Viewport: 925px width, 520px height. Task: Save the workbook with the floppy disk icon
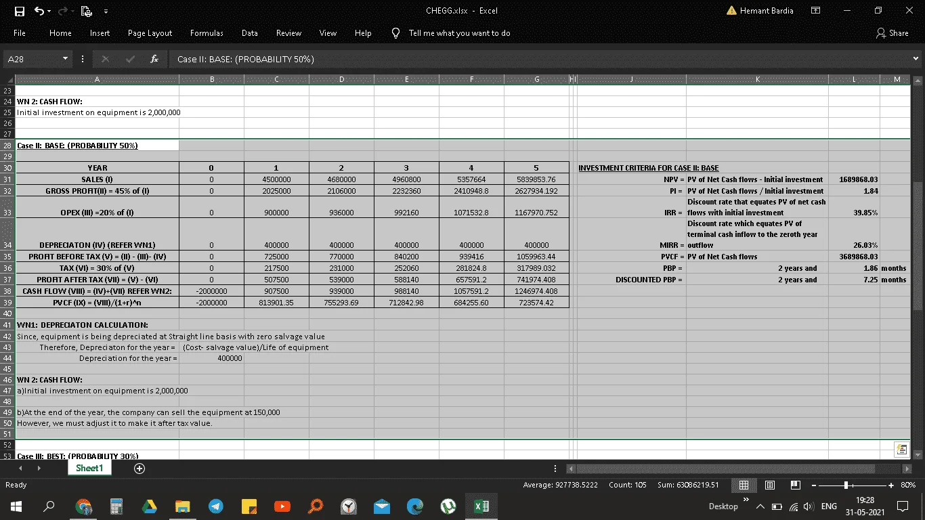20,11
